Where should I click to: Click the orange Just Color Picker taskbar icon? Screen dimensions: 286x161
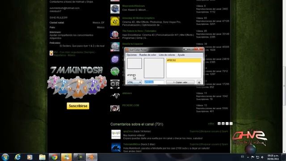(91, 157)
